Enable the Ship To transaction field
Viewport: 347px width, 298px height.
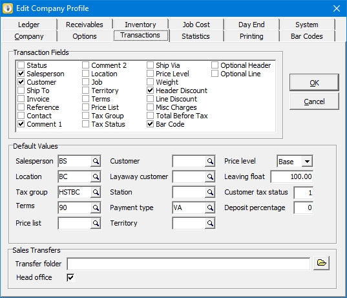(21, 90)
